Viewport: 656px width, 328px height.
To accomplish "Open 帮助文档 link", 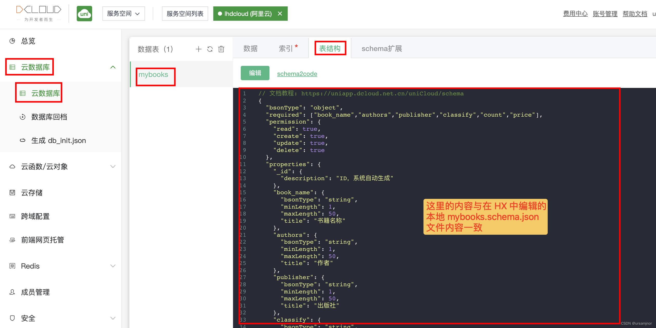I will pos(635,14).
